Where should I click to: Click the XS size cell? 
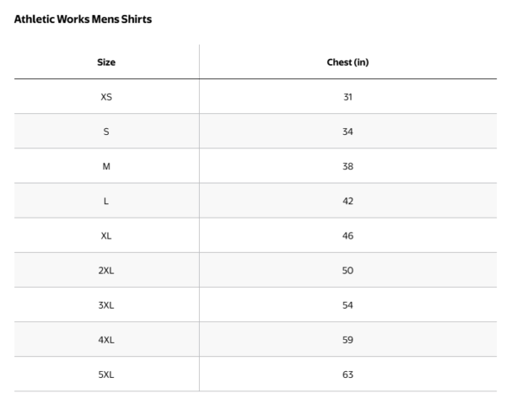pos(106,97)
